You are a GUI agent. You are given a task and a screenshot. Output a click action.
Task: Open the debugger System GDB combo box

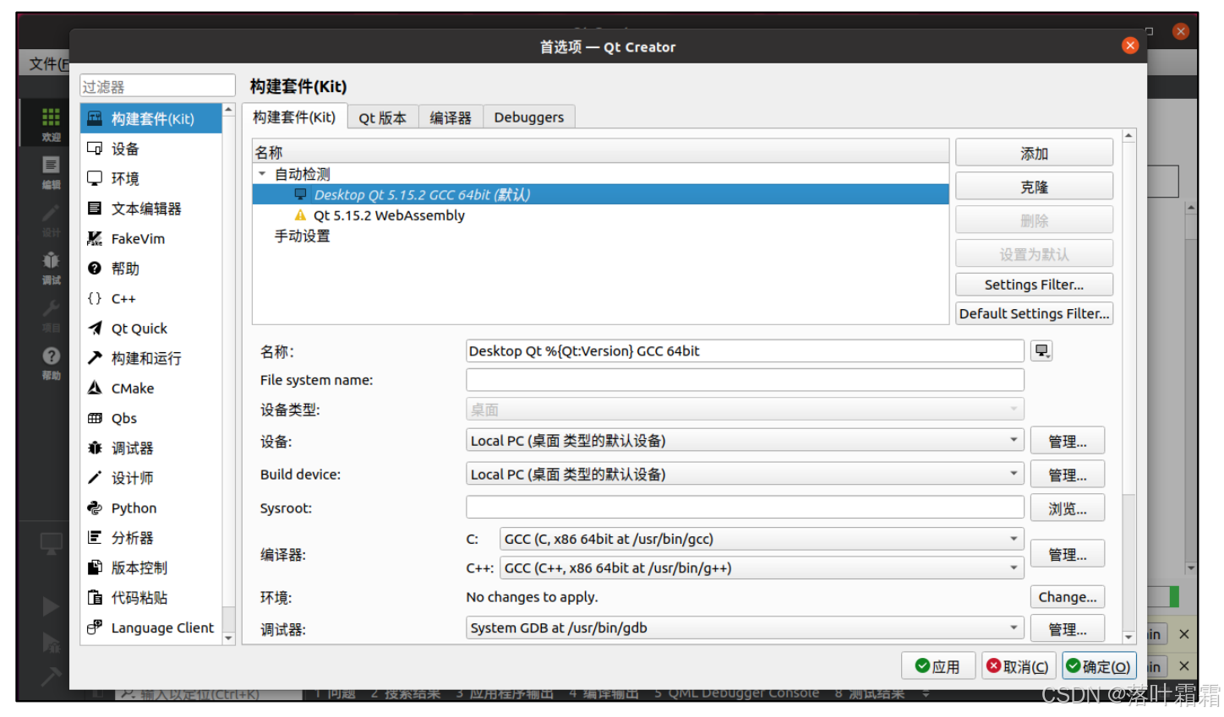click(x=745, y=627)
